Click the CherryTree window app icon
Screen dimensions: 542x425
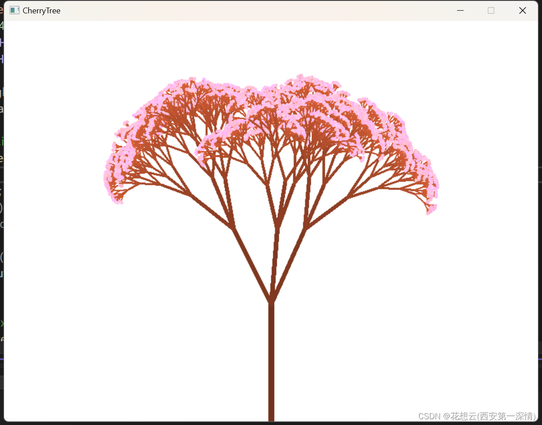[x=14, y=10]
